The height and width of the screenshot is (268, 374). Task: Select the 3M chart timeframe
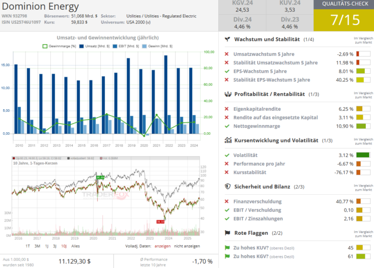[x=37, y=246]
